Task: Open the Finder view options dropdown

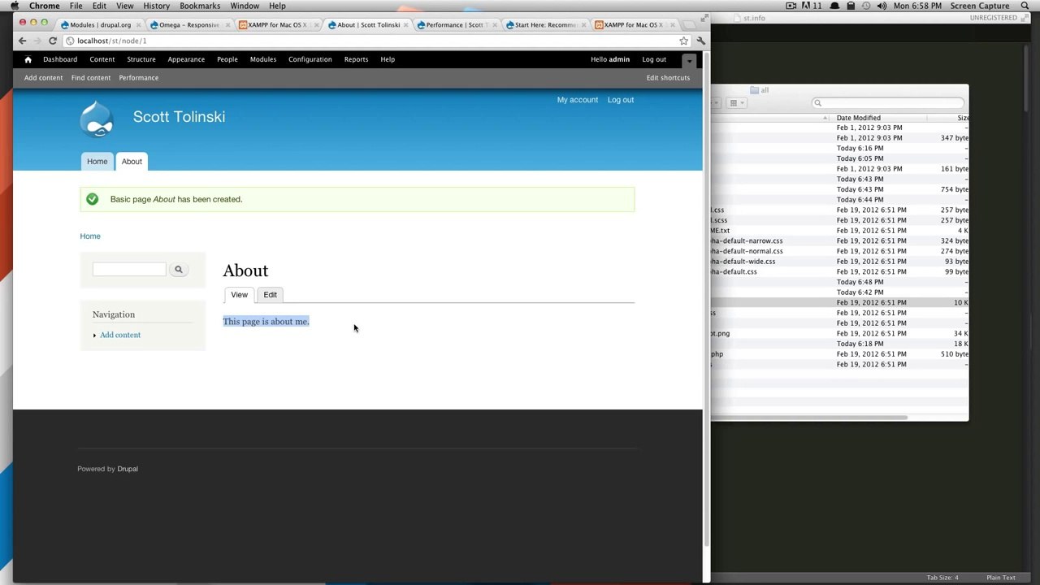Action: coord(737,103)
